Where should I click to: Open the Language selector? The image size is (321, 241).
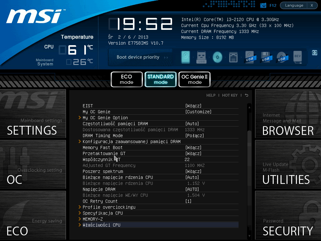(294, 5)
